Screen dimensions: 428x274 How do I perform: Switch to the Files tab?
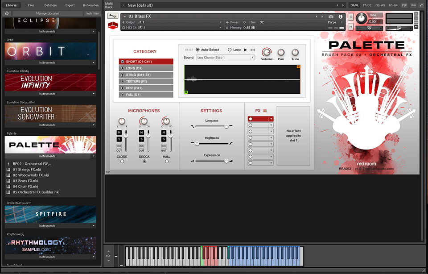pyautogui.click(x=31, y=5)
